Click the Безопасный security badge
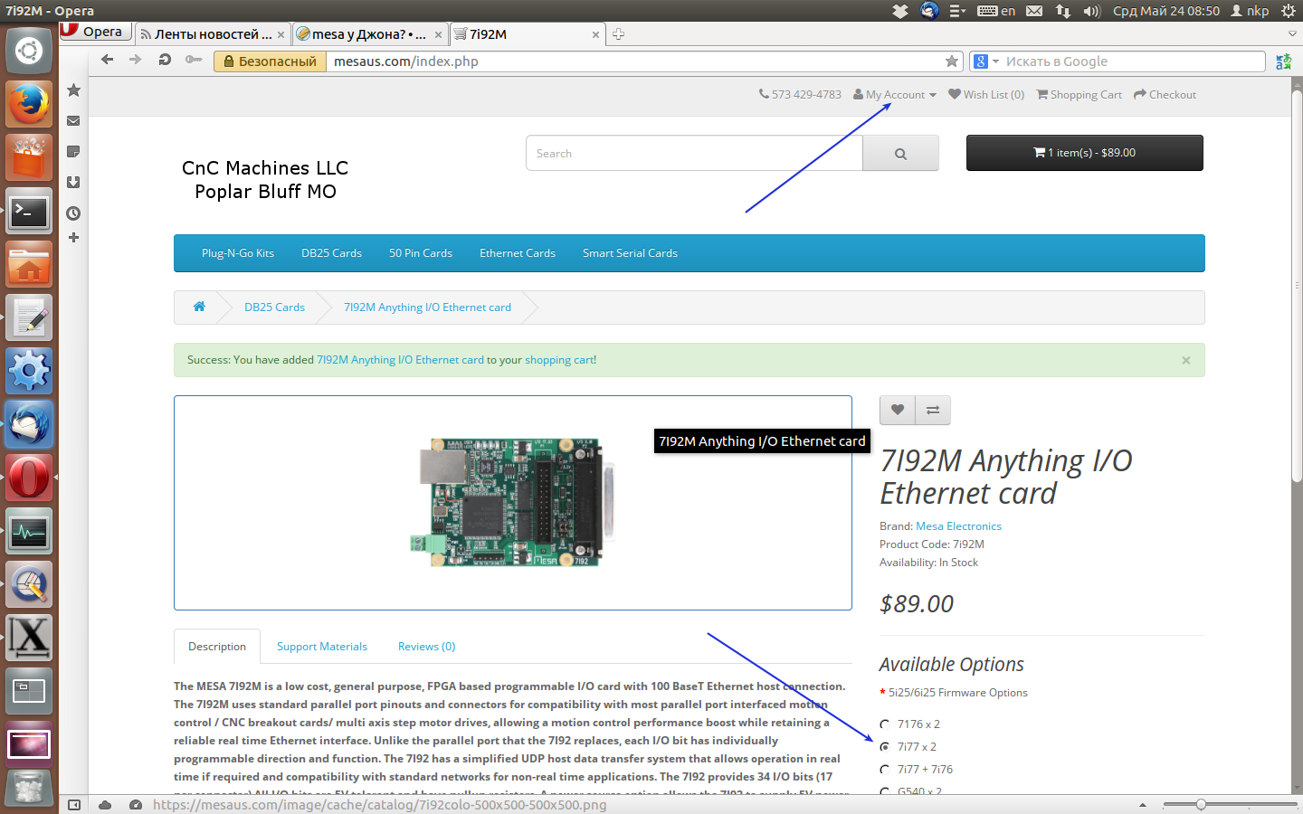Screen dimensions: 1303x814 (x=270, y=62)
